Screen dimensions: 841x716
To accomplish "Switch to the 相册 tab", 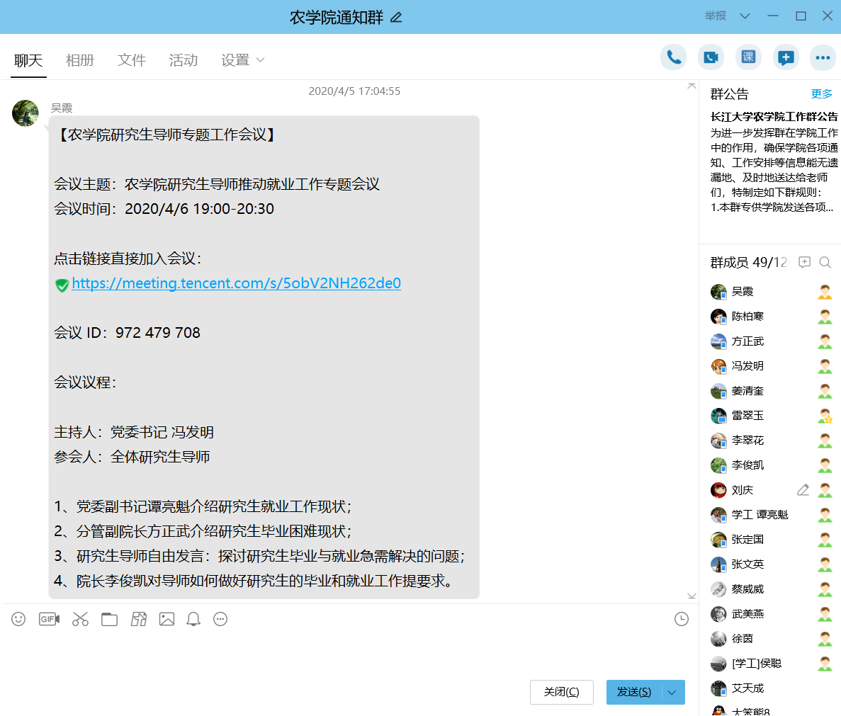I will (x=80, y=60).
